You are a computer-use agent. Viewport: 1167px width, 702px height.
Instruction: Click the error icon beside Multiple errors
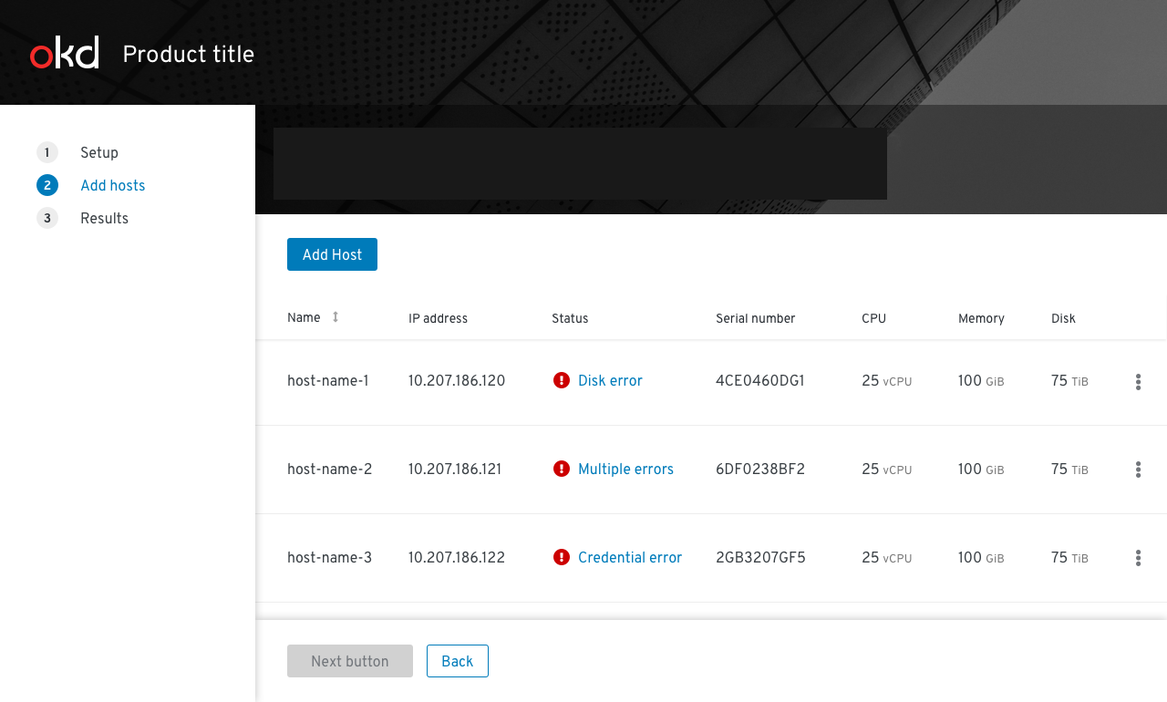point(561,469)
